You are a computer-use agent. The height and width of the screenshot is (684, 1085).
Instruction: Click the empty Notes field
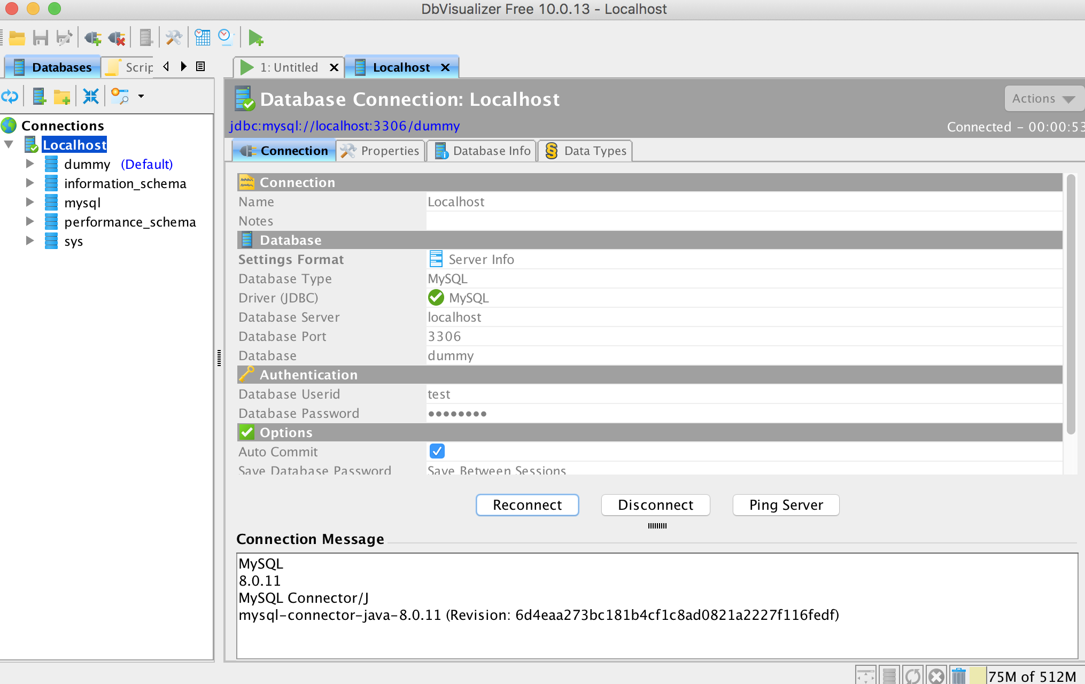click(744, 221)
